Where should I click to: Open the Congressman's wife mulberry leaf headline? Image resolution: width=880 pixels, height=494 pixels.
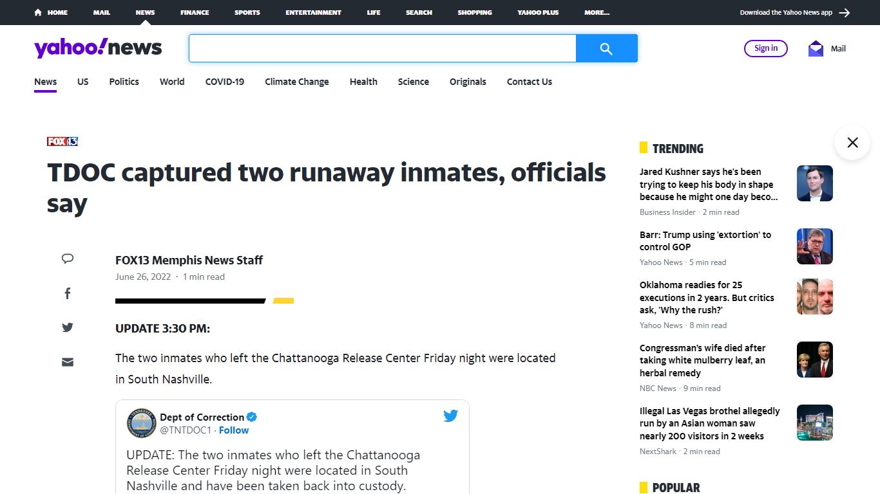click(x=703, y=360)
